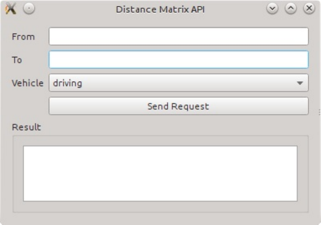Click inside the To input field
This screenshot has width=321, height=225.
click(178, 60)
